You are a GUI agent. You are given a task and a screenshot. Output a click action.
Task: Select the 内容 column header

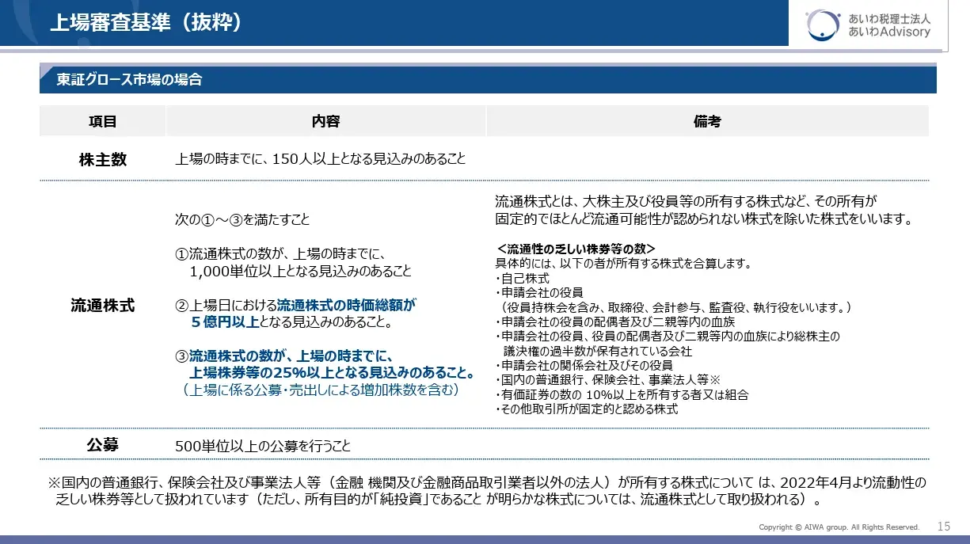point(325,121)
